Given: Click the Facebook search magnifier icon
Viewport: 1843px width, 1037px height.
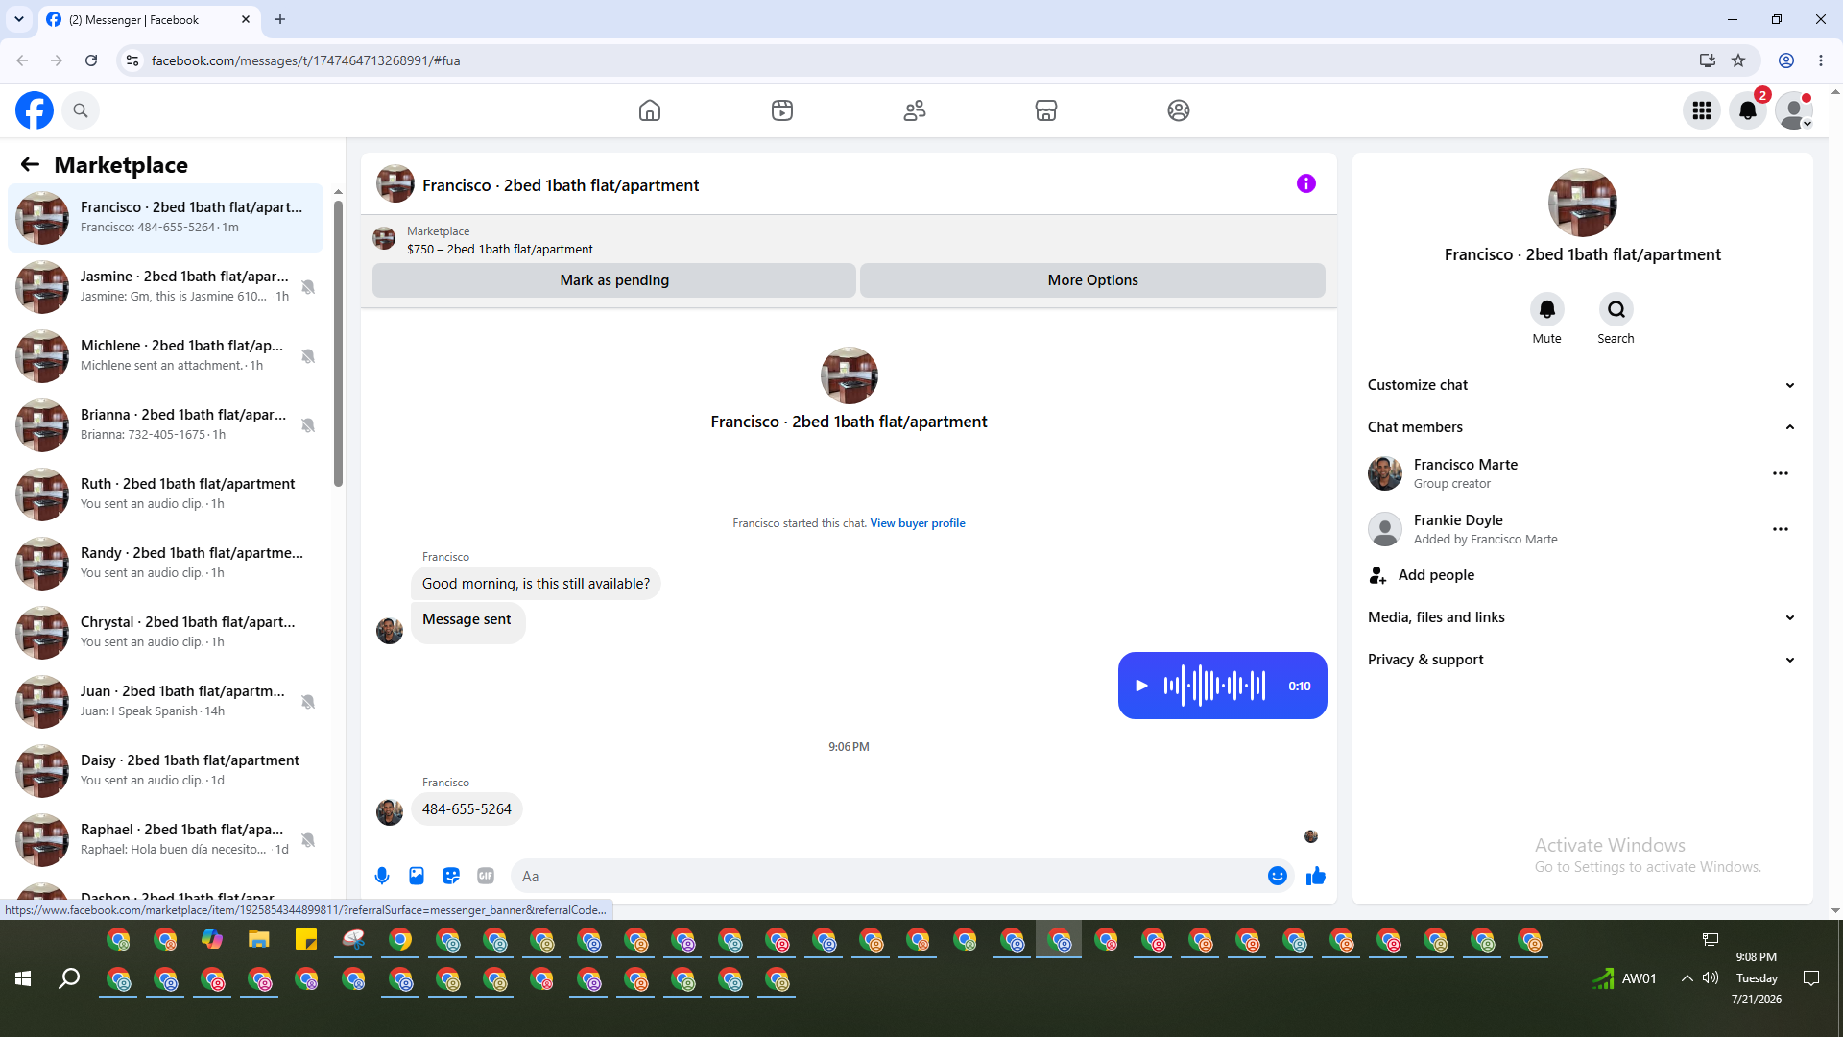Looking at the screenshot, I should click(x=81, y=110).
